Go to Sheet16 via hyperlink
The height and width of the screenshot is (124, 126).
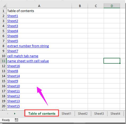[x=14, y=66]
